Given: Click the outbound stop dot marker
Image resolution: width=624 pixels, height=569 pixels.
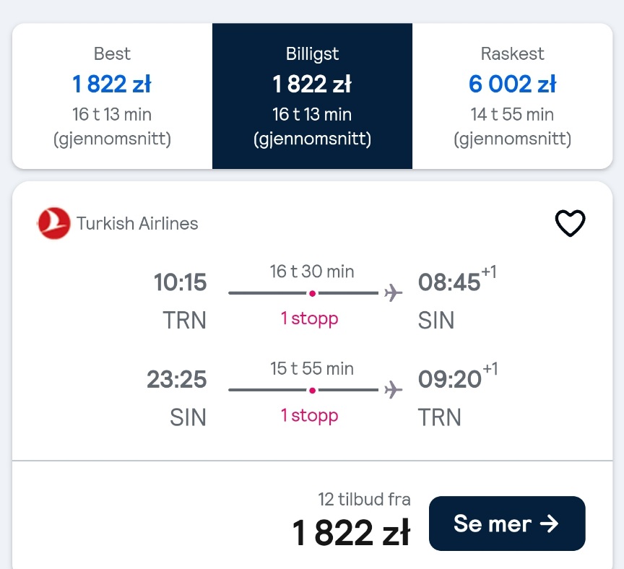Looking at the screenshot, I should 313,294.
